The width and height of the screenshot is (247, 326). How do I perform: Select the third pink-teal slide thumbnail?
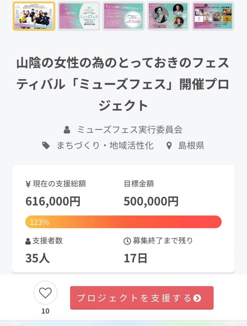point(123,16)
